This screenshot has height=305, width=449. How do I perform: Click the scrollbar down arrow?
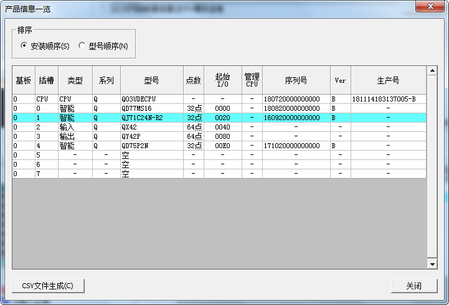(432, 265)
